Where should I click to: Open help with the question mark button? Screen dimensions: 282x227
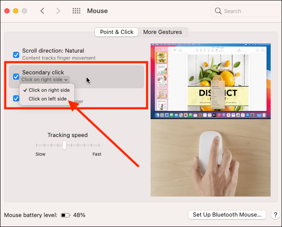click(275, 215)
